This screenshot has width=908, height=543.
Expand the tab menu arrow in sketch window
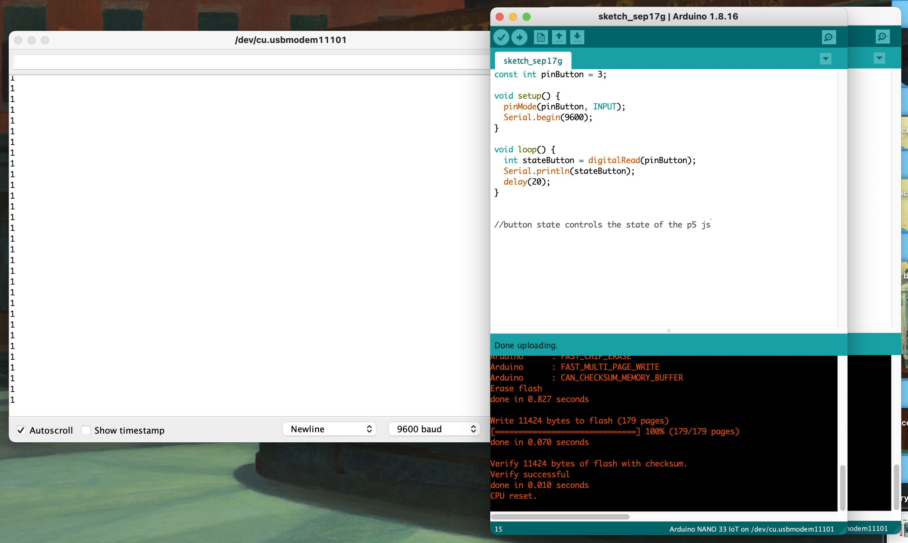pos(825,58)
